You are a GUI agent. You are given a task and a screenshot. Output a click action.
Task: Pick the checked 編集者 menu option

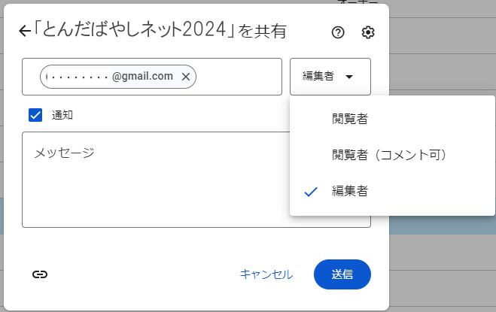point(350,192)
